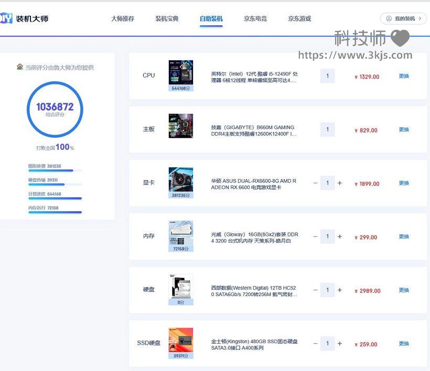This screenshot has width=430, height=371.
Task: Open the Western Digital 12TB drive thumbnail
Action: coord(181,286)
